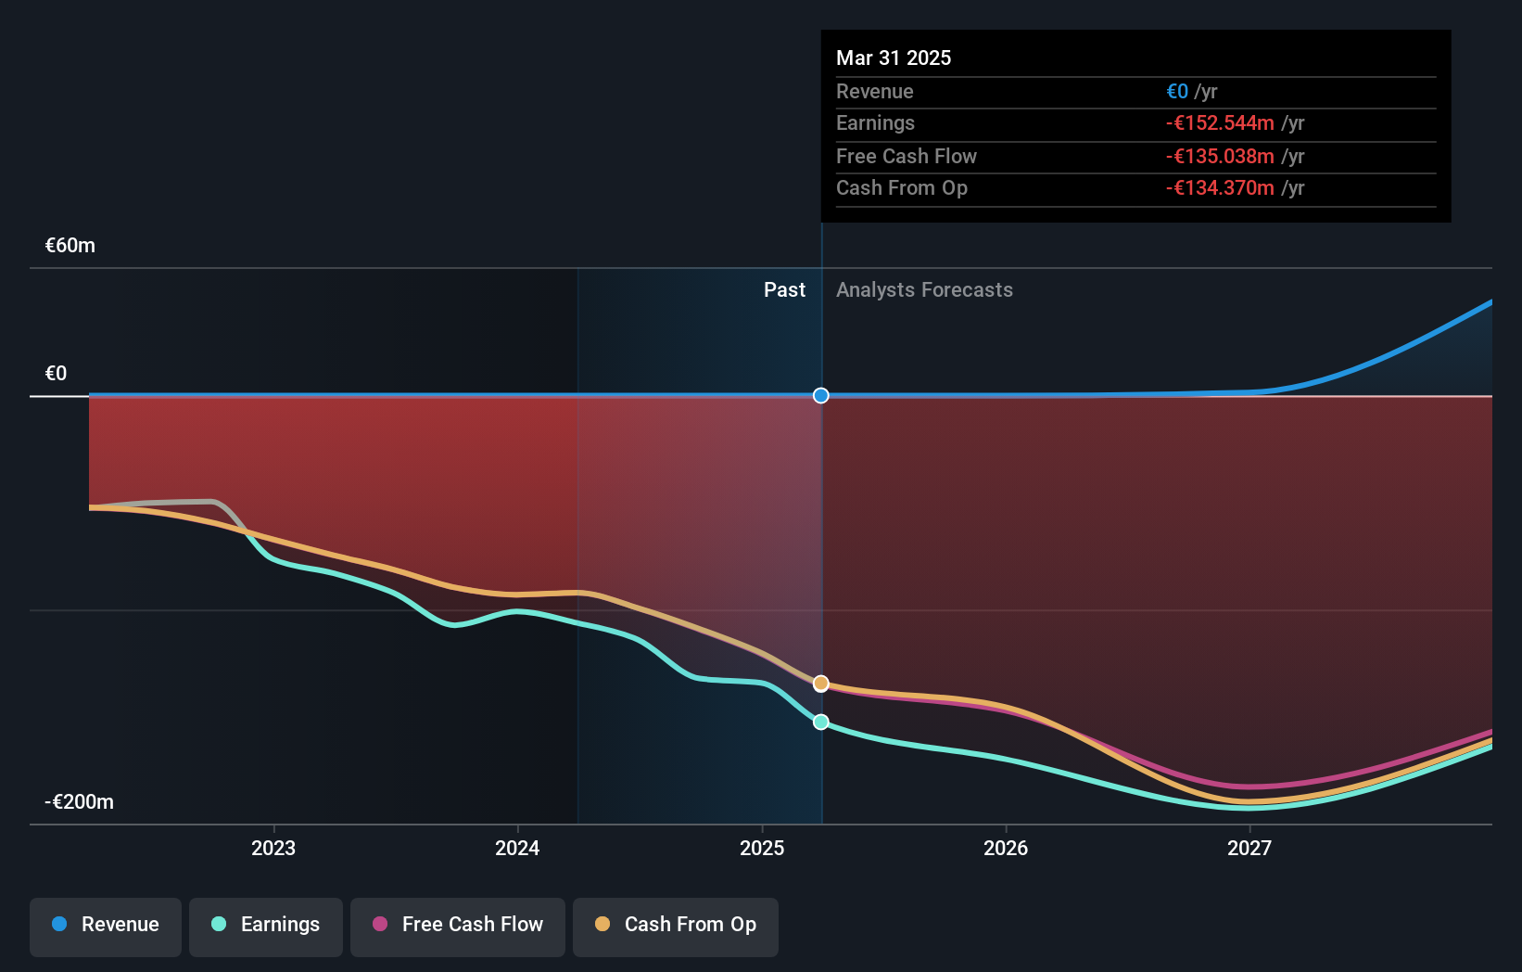1522x972 pixels.
Task: Click the blue Revenue data point marker
Action: [821, 396]
